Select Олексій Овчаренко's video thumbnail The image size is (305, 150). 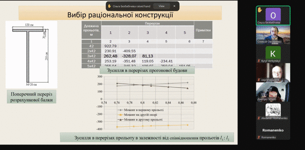coord(273,34)
